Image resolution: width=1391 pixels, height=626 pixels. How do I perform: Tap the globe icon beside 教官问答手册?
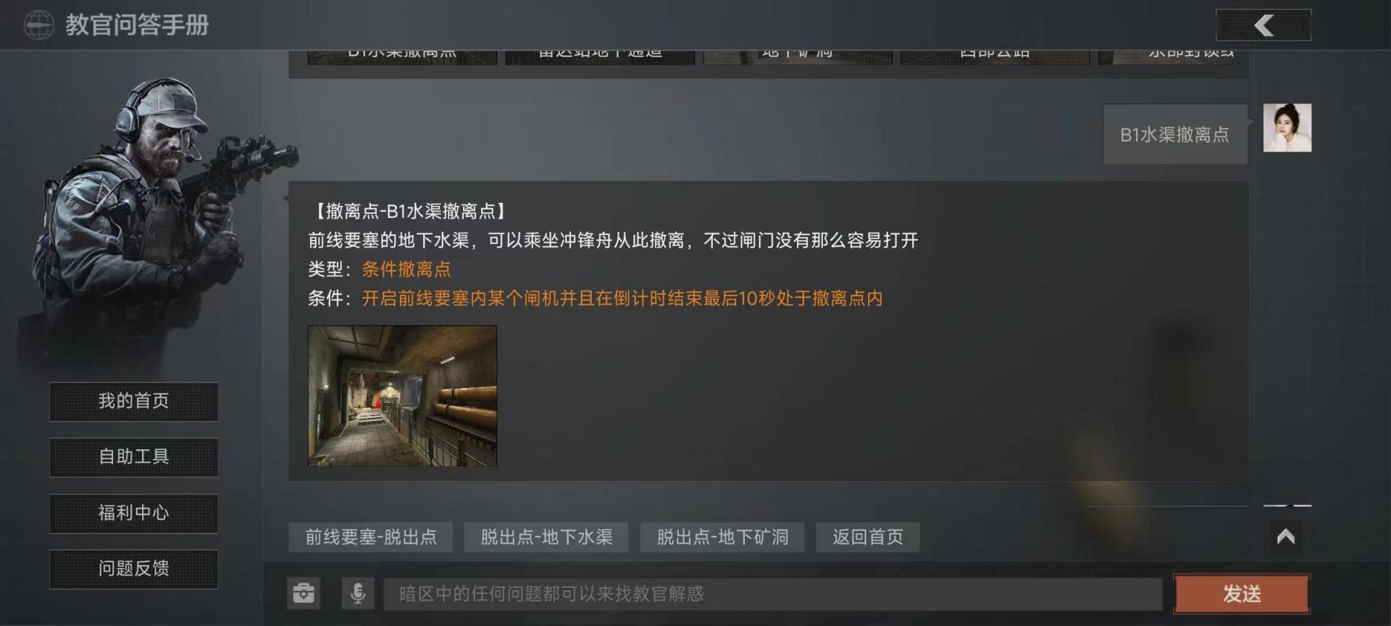pos(38,25)
